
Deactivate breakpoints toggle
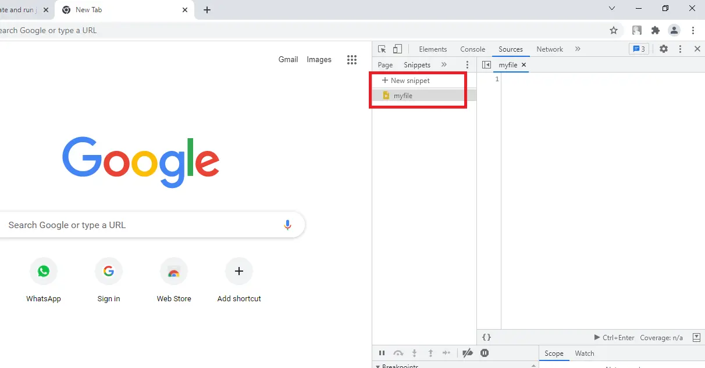(x=468, y=353)
